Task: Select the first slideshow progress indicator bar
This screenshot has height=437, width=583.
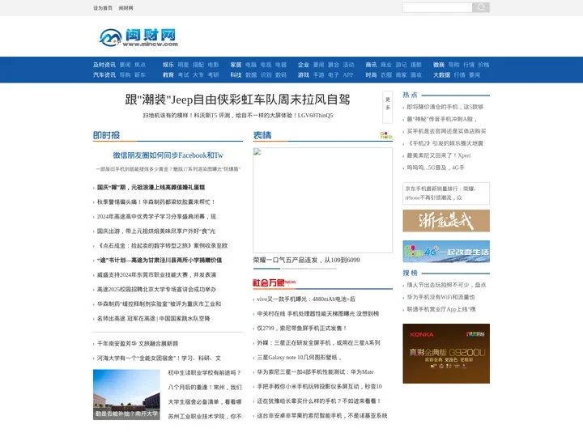Action: click(266, 269)
